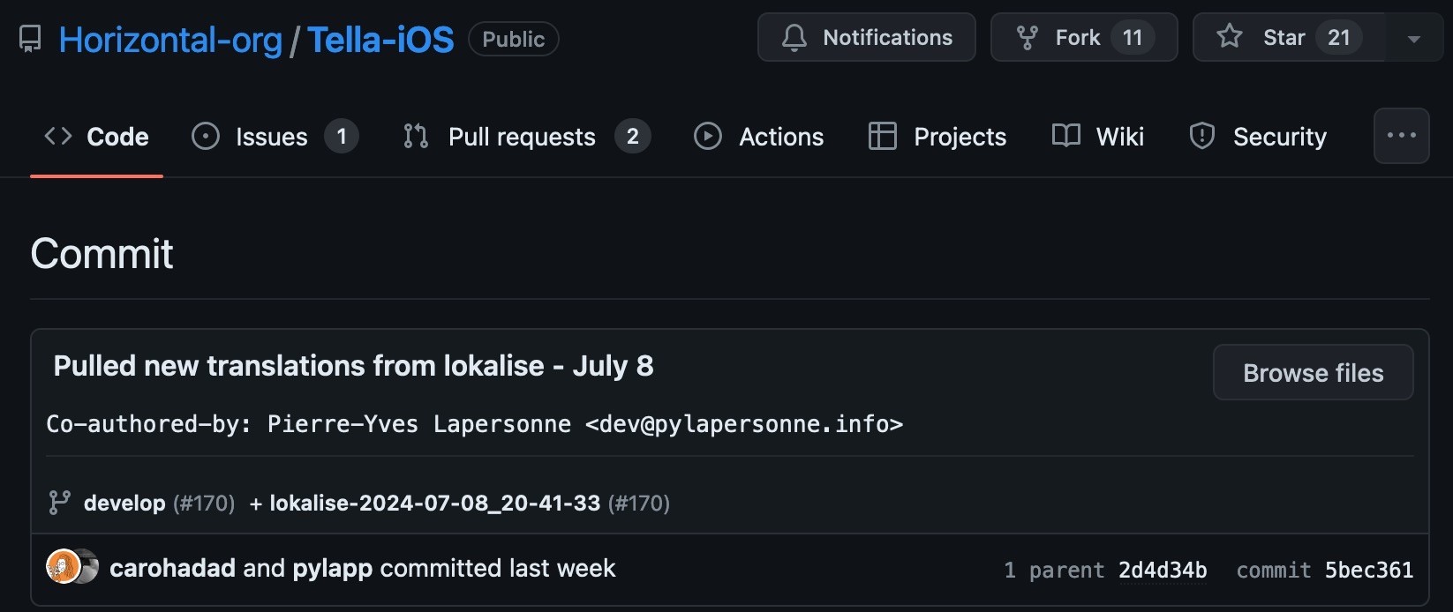This screenshot has width=1453, height=612.
Task: Open the Notifications button
Action: [x=867, y=37]
